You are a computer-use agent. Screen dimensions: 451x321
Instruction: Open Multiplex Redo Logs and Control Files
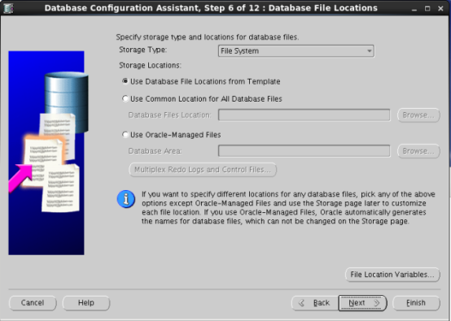point(203,170)
